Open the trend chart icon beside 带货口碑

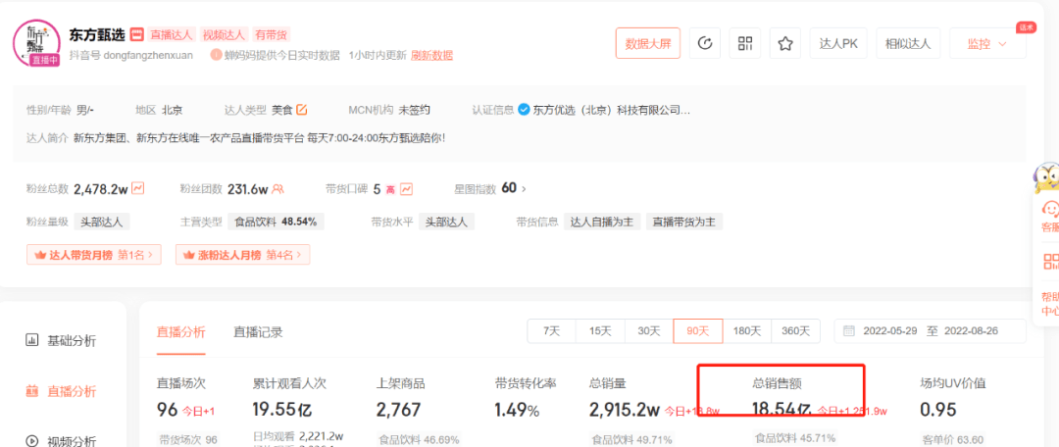[x=406, y=188]
